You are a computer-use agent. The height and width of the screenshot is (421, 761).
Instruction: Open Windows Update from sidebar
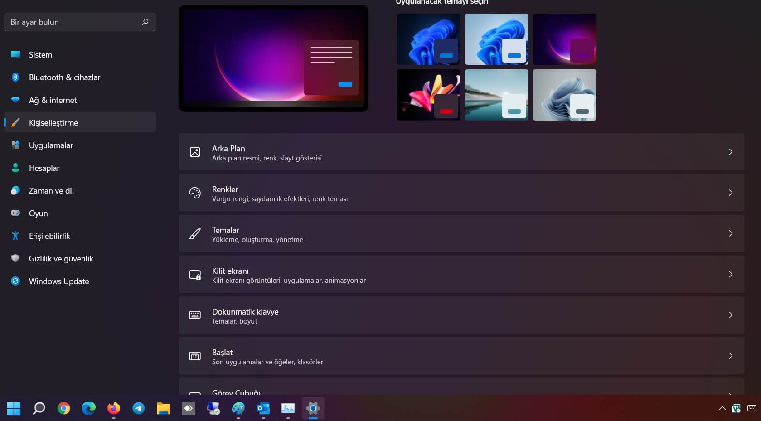(x=58, y=281)
